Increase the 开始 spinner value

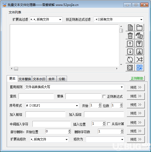click(100, 104)
